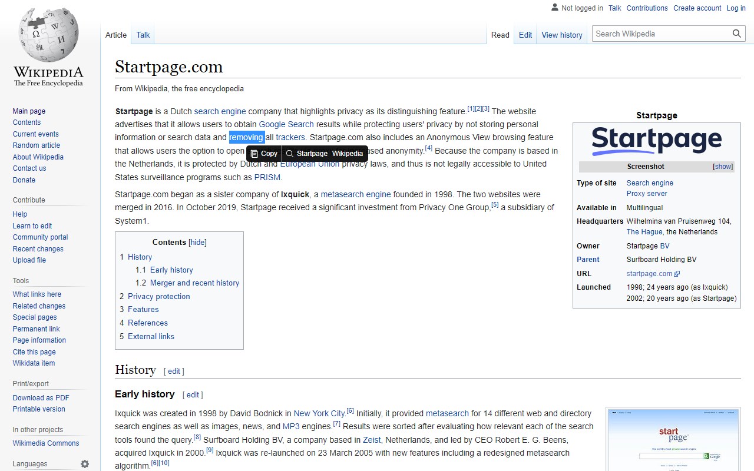The width and height of the screenshot is (754, 471).
Task: Open the New York City link
Action: (x=319, y=413)
